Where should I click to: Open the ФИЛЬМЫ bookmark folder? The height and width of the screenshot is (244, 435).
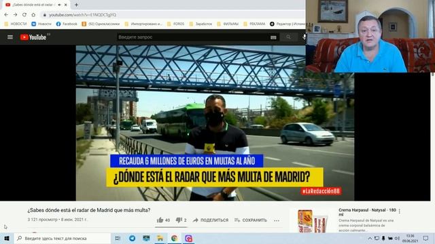228,24
